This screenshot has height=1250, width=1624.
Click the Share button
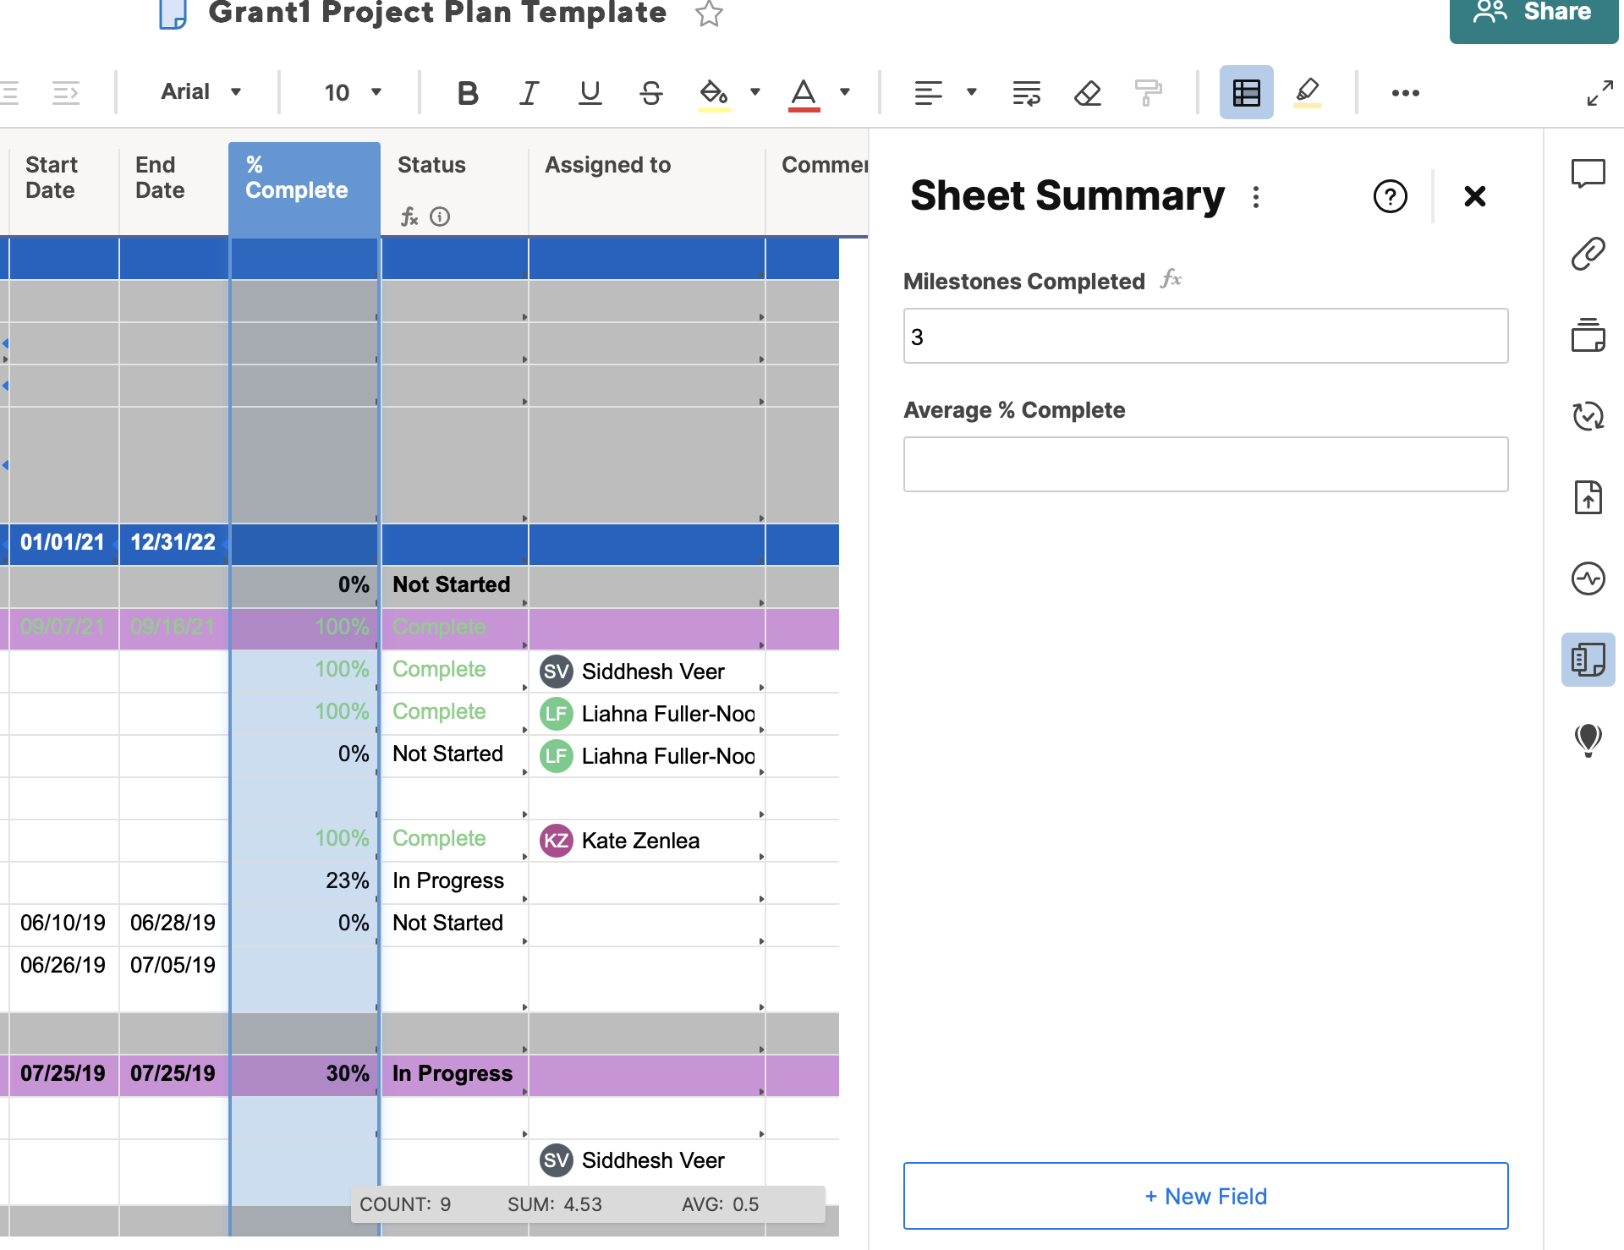coord(1533,14)
